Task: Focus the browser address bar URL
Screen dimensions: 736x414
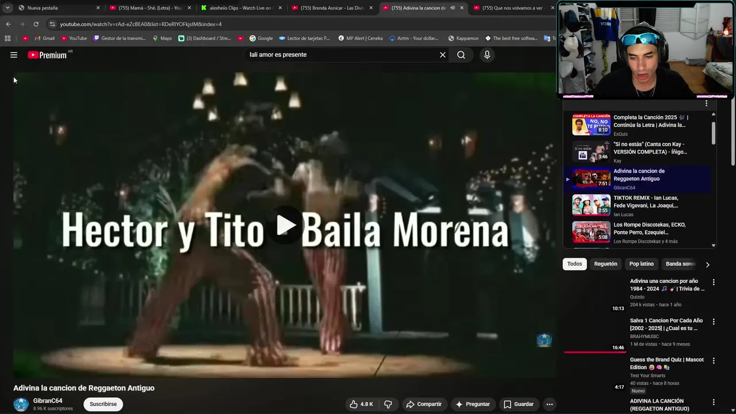Action: coord(141,24)
